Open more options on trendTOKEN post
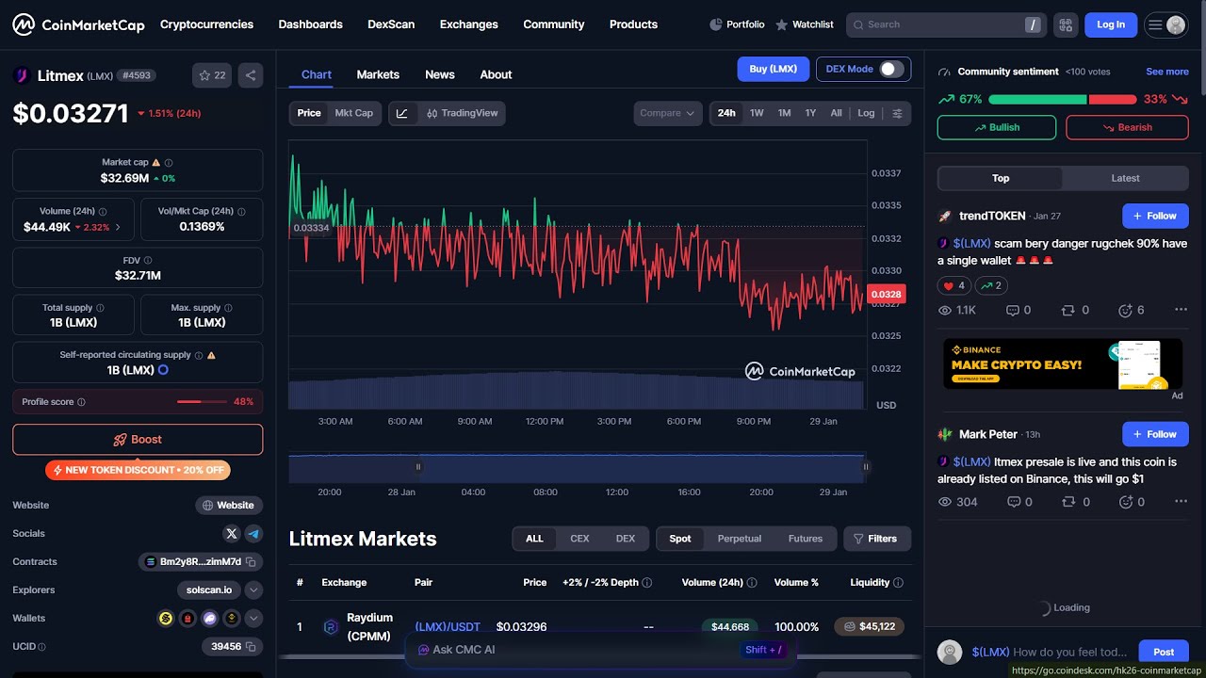The image size is (1206, 678). 1181,310
